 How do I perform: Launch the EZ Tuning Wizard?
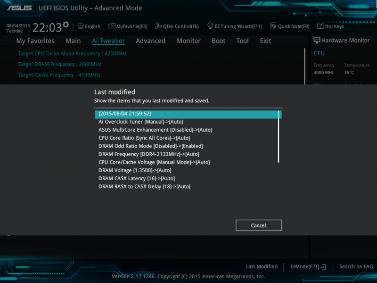235,26
